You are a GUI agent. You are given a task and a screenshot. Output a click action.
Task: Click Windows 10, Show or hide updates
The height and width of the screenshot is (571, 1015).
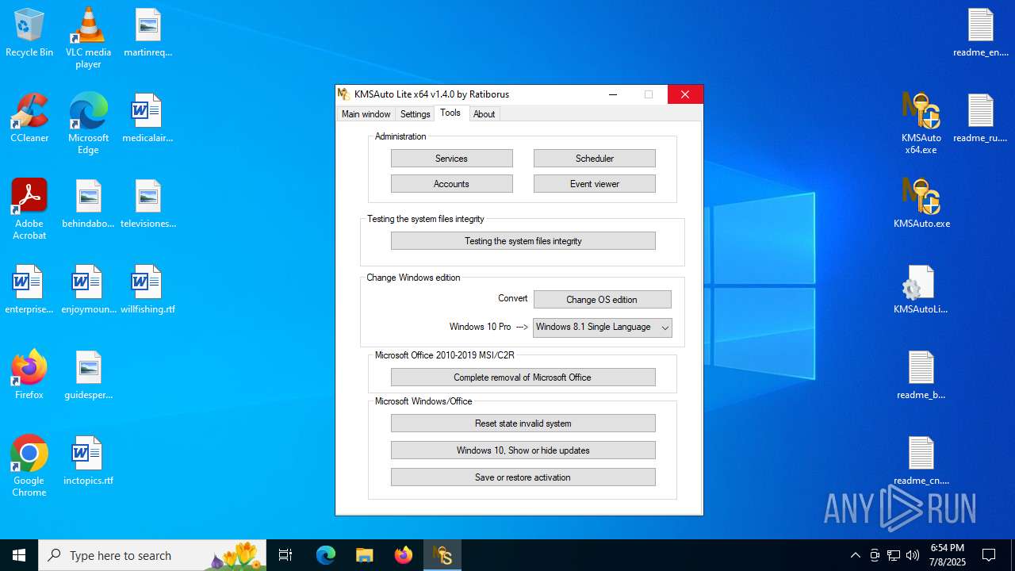pos(523,450)
